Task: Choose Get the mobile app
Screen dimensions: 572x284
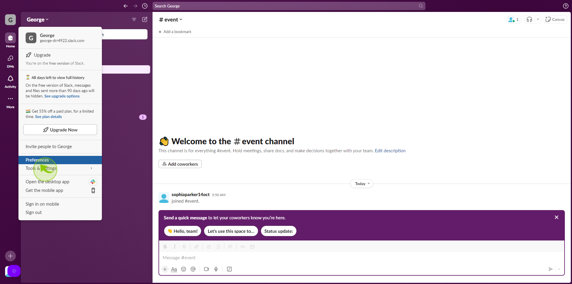Action: pos(60,190)
